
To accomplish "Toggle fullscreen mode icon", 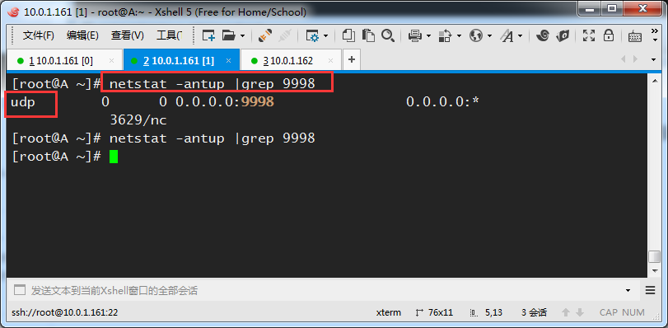I will tap(589, 35).
